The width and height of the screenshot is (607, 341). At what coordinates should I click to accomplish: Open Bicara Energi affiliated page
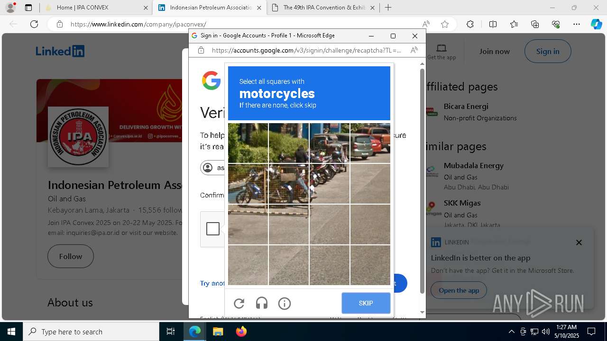click(466, 106)
